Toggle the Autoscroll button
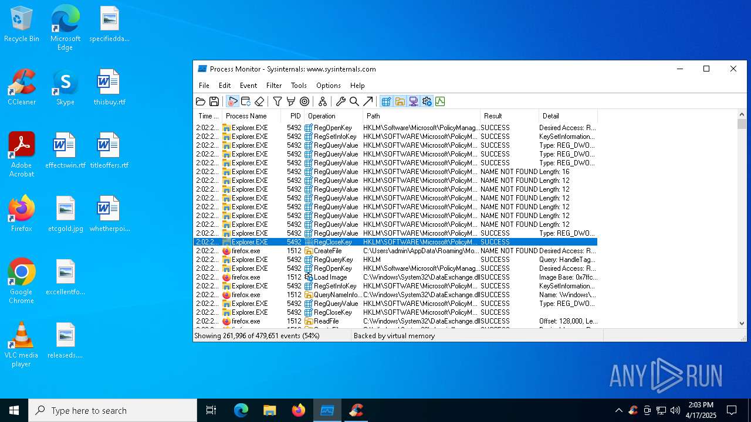This screenshot has width=751, height=422. click(246, 101)
